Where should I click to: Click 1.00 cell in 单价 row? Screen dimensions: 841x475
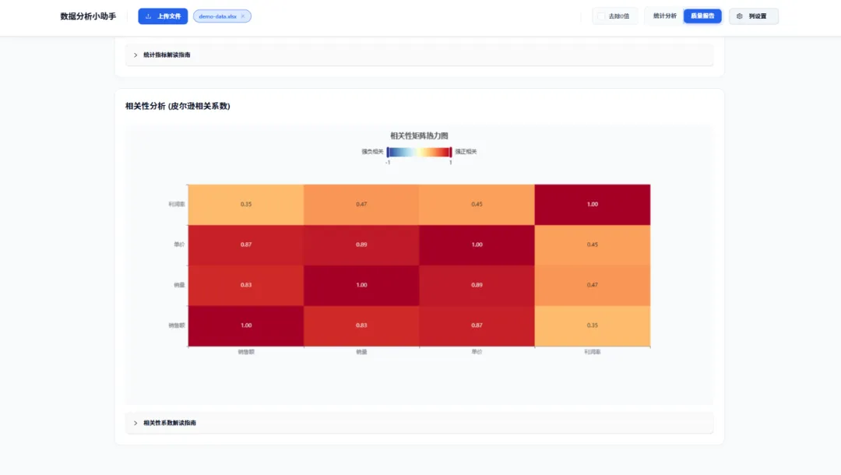click(x=477, y=245)
